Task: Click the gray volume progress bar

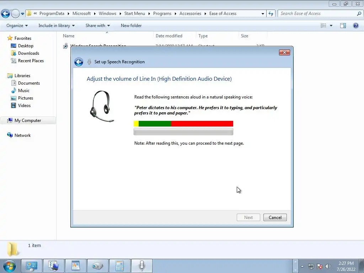Action: tap(183, 132)
